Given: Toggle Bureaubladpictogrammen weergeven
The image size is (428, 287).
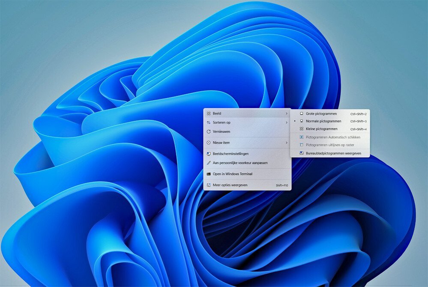Looking at the screenshot, I should pos(330,153).
